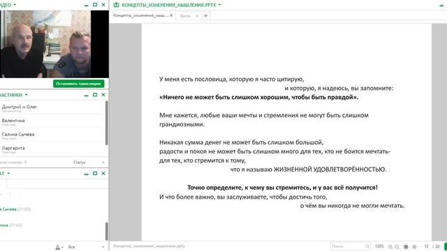Click the search magnifier icon
The image size is (447, 251).
click(x=367, y=246)
